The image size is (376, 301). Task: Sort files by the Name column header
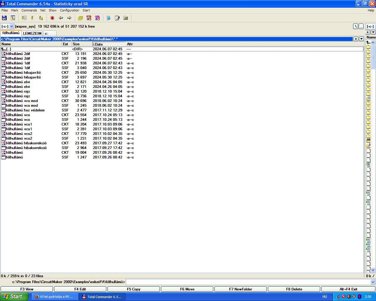click(x=31, y=44)
